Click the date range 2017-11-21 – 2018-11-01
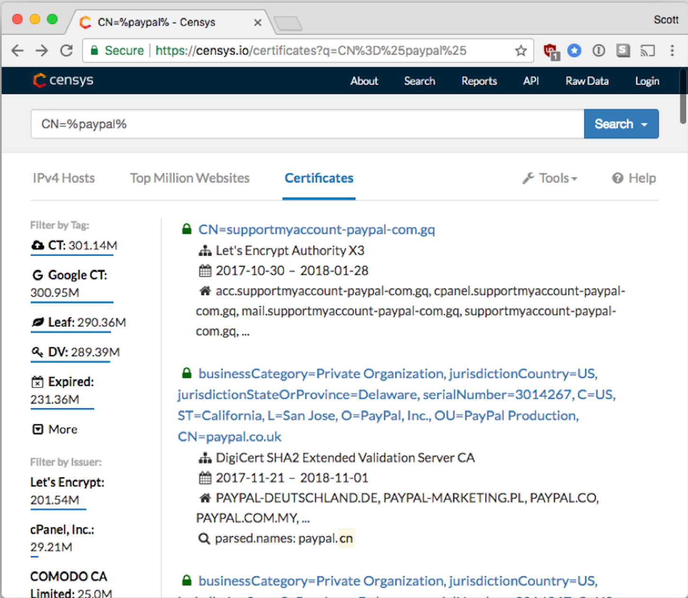 pyautogui.click(x=292, y=478)
